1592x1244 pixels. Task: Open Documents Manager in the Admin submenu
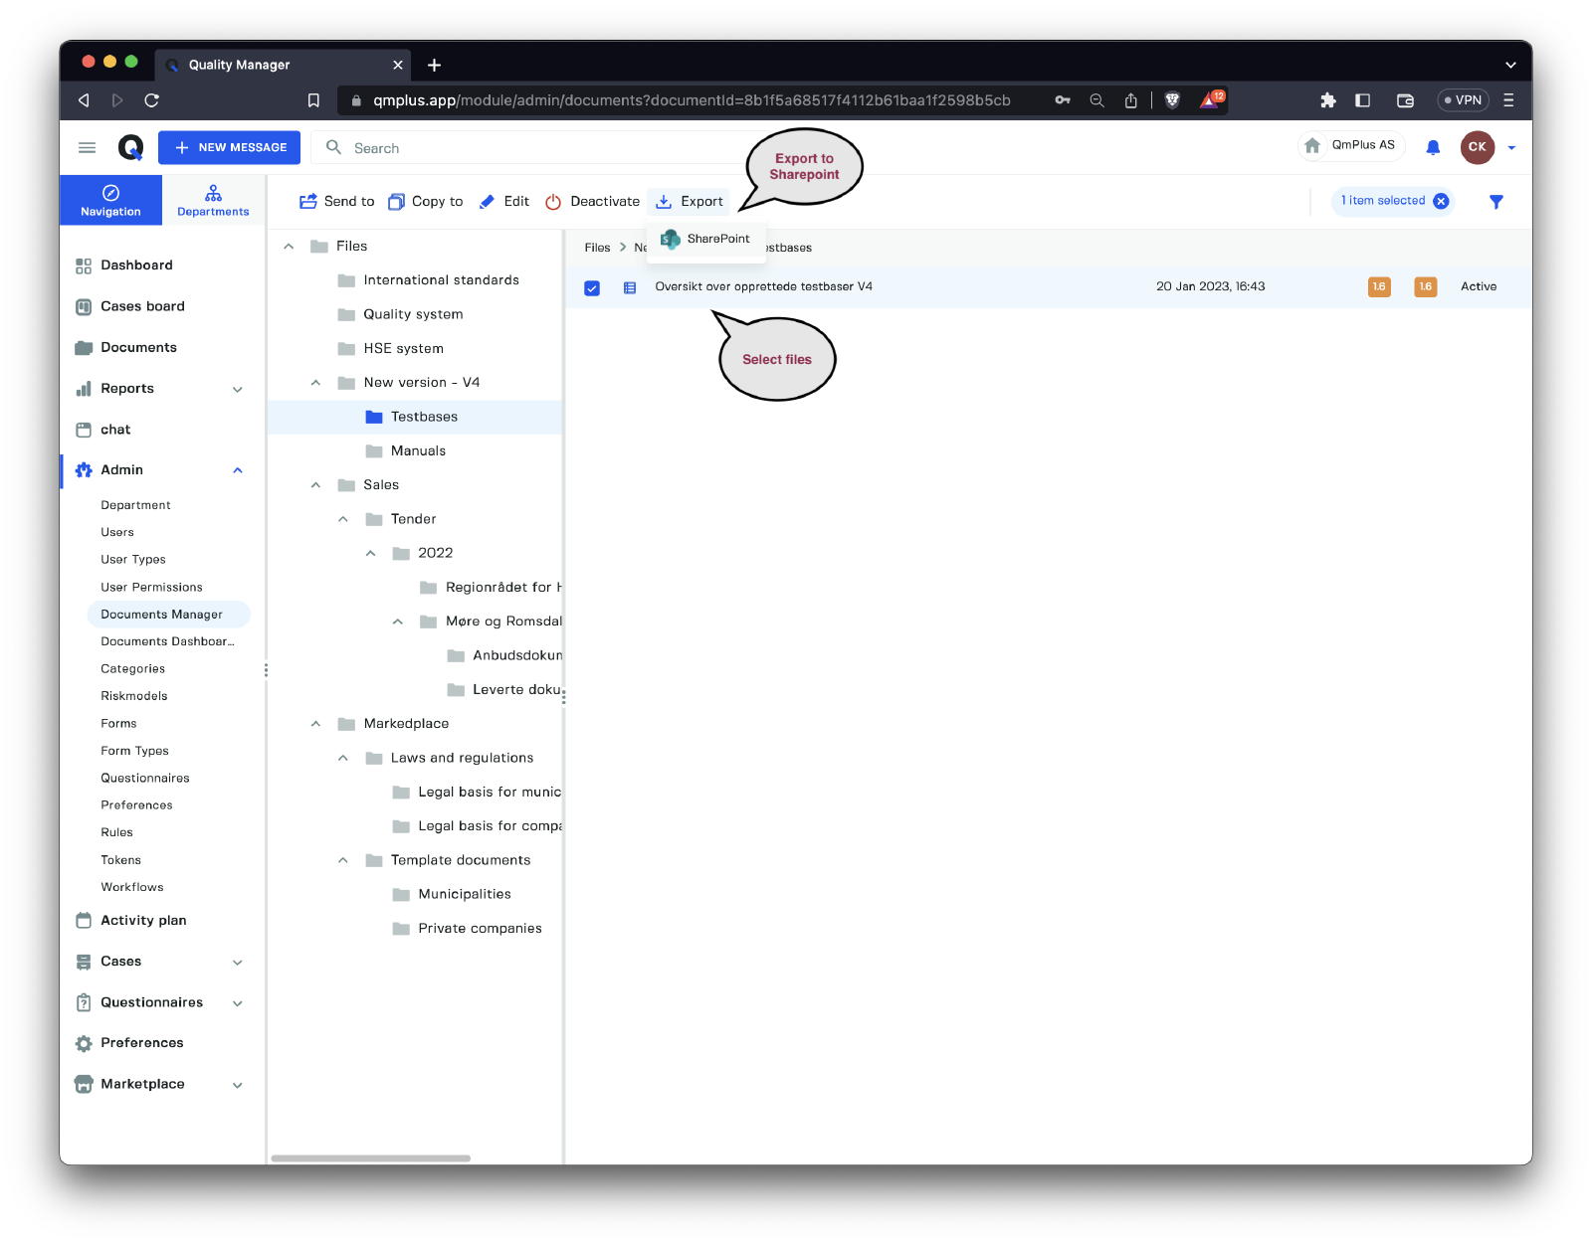coord(162,615)
